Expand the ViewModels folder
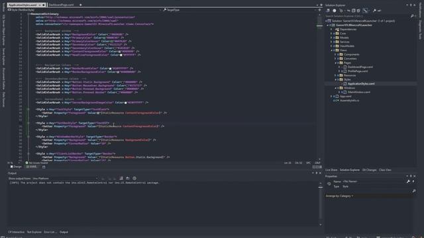This screenshot has height=238, width=424. point(331,46)
